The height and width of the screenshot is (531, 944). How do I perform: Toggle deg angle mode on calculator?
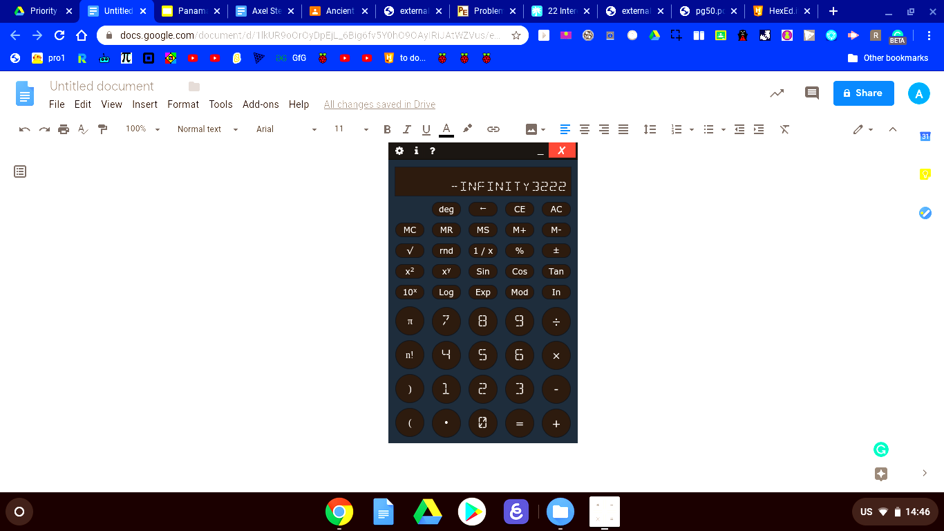(446, 209)
